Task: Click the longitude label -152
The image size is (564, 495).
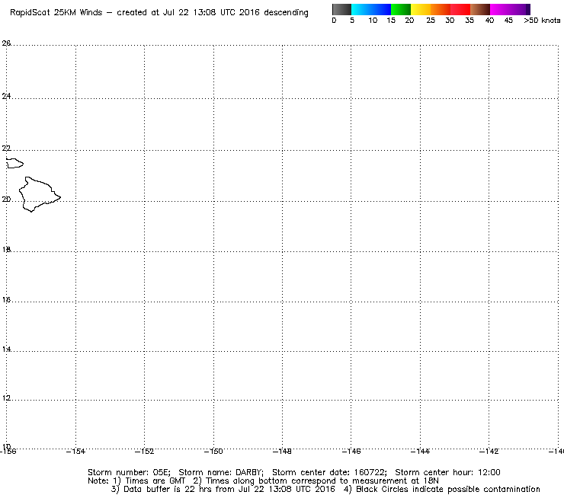Action: pos(144,452)
